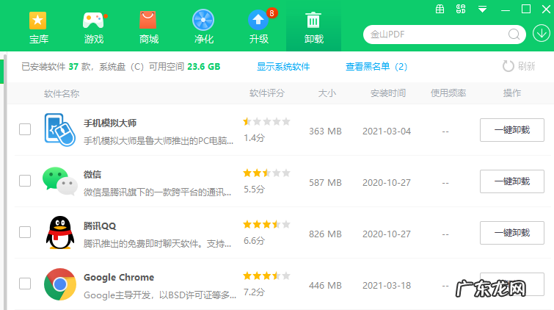Select the Google Chrome checkbox
The height and width of the screenshot is (310, 554).
click(25, 284)
